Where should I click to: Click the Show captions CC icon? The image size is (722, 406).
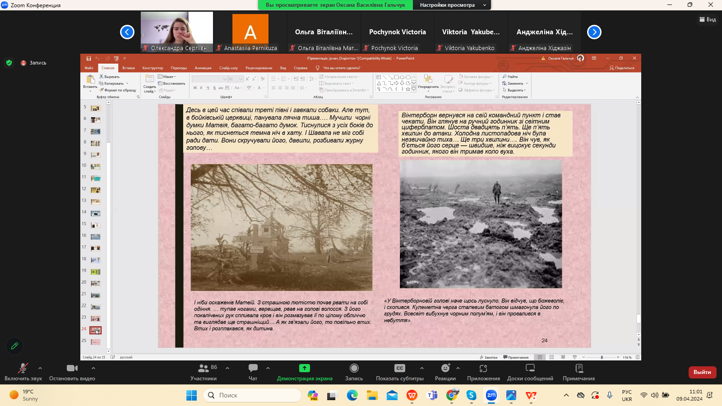coord(399,369)
